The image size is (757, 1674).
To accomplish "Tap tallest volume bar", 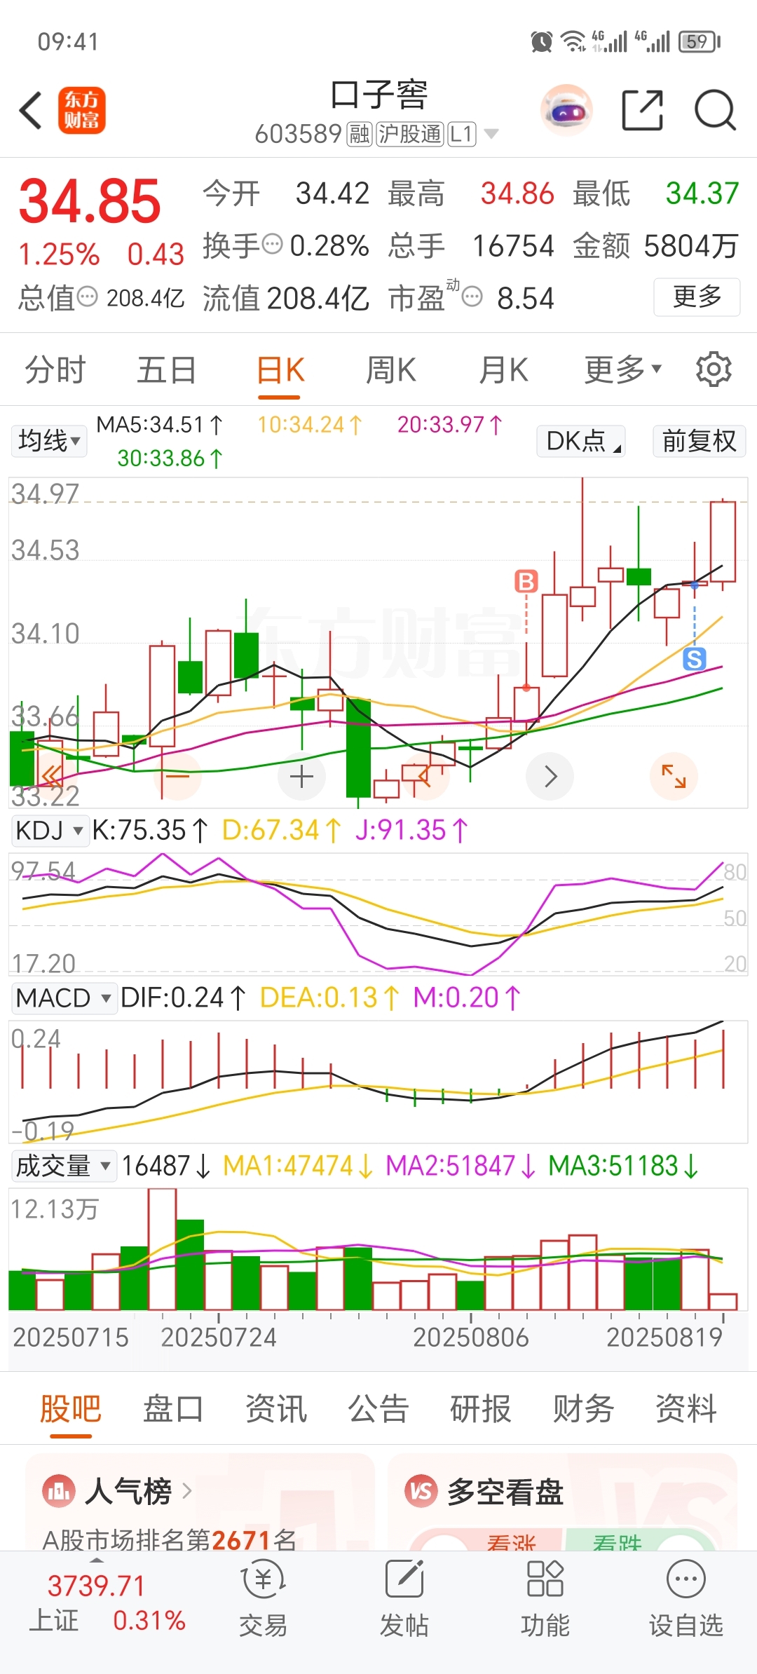I will coord(162,1249).
